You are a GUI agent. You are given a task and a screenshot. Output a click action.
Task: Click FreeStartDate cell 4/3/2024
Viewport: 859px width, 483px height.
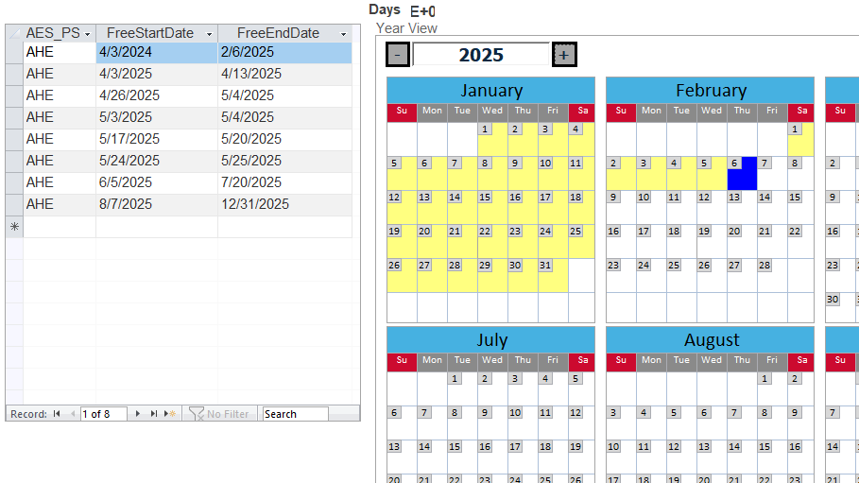(157, 53)
